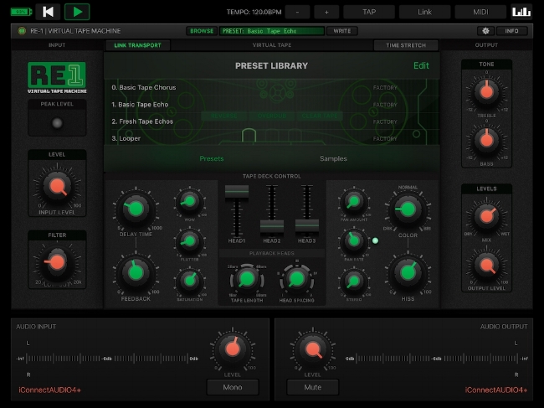The height and width of the screenshot is (408, 544).
Task: Click the LOW CUT filter knob
Action: 57,262
